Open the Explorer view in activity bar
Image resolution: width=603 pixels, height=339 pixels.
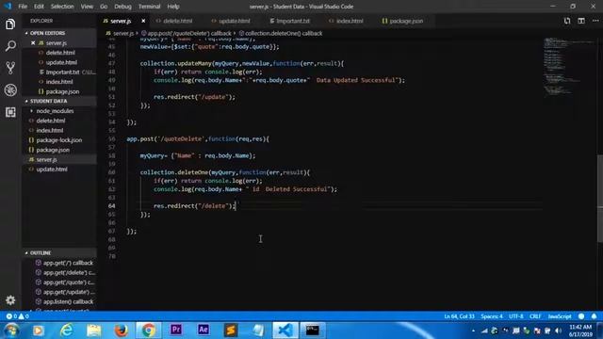pyautogui.click(x=10, y=24)
